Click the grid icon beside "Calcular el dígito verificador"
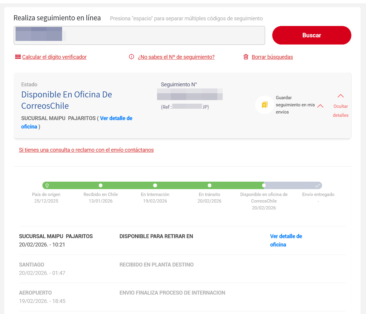Screen dimensions: 366x314 (18, 57)
